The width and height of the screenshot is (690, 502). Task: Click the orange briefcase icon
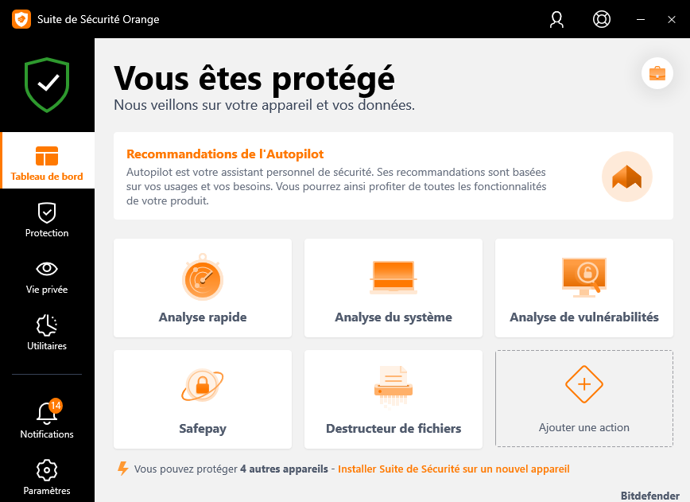coord(657,74)
